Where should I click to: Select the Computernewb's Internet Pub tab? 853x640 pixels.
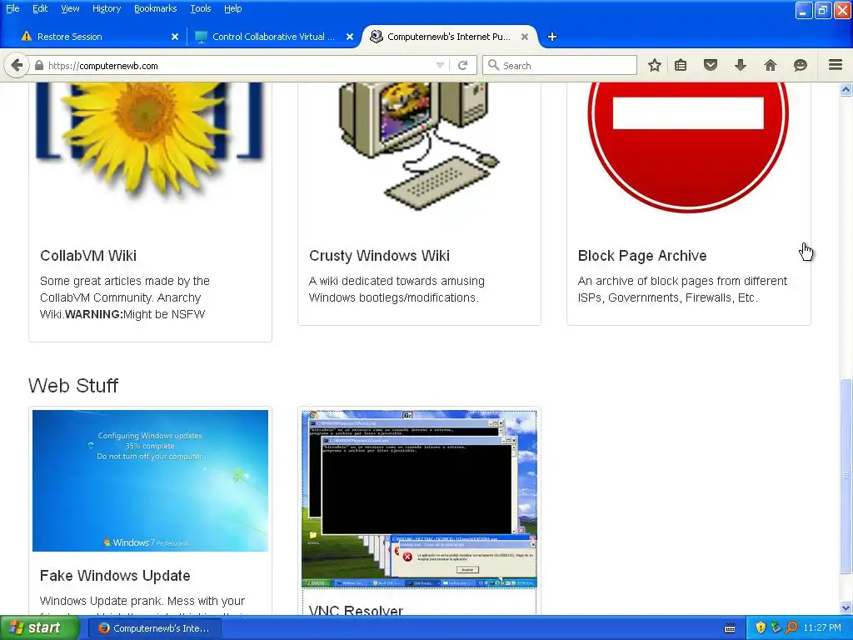coord(448,37)
